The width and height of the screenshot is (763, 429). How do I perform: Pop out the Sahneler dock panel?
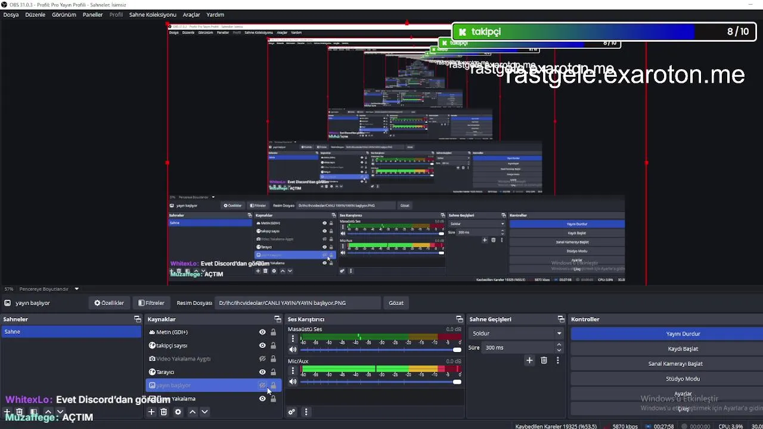[x=138, y=319]
